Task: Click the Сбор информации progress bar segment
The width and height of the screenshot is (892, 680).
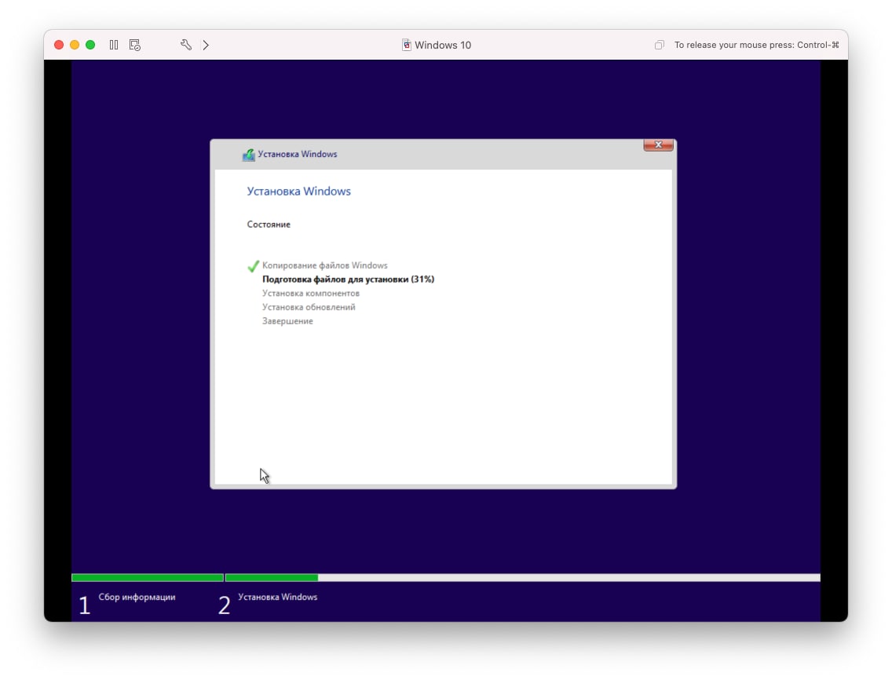Action: 148,578
